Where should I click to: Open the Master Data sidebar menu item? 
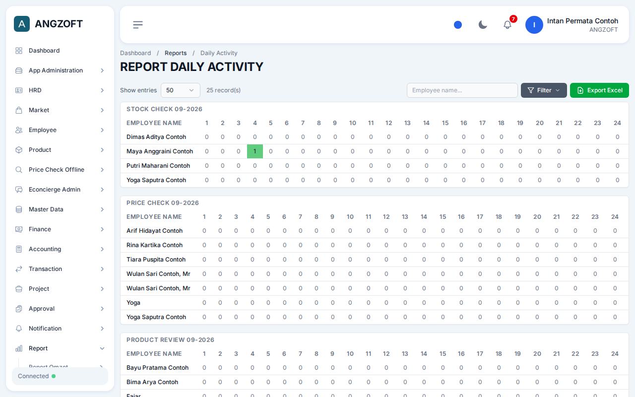60,209
